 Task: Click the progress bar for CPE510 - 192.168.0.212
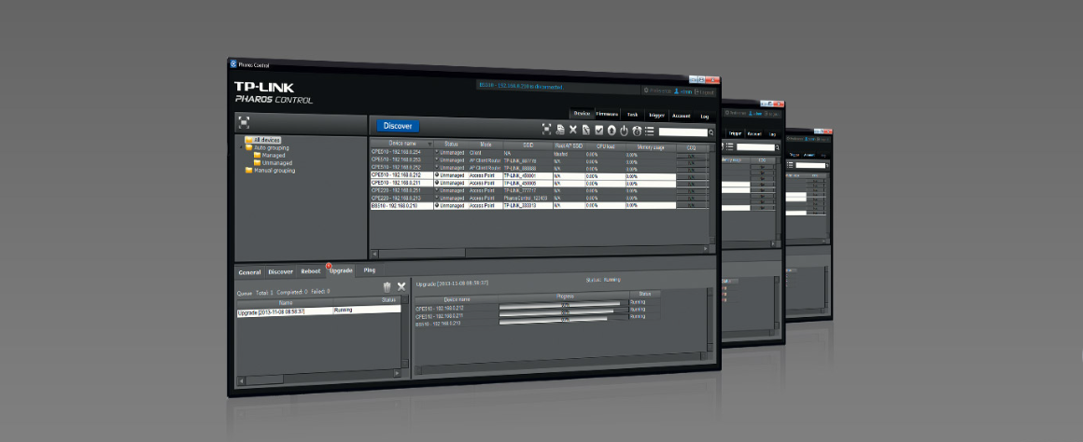click(559, 304)
